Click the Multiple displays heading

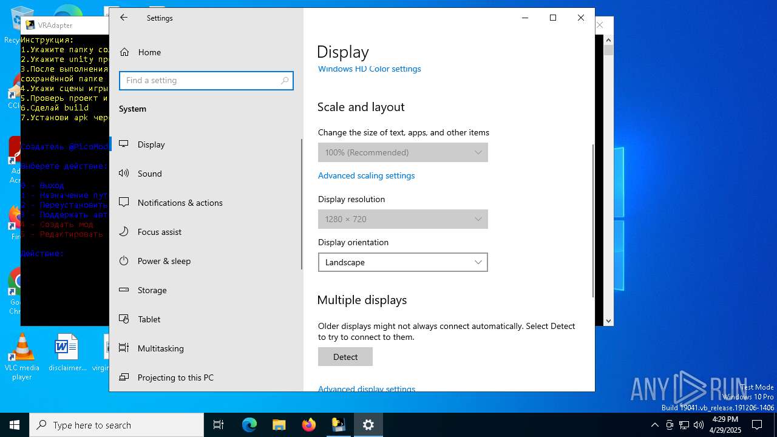[x=362, y=300]
